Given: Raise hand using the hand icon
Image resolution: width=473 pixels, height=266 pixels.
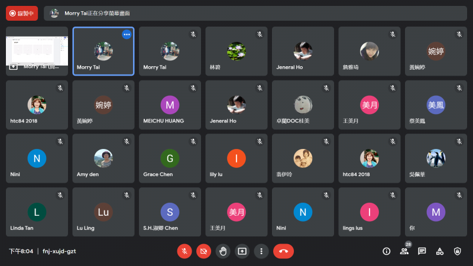Looking at the screenshot, I should (x=223, y=251).
